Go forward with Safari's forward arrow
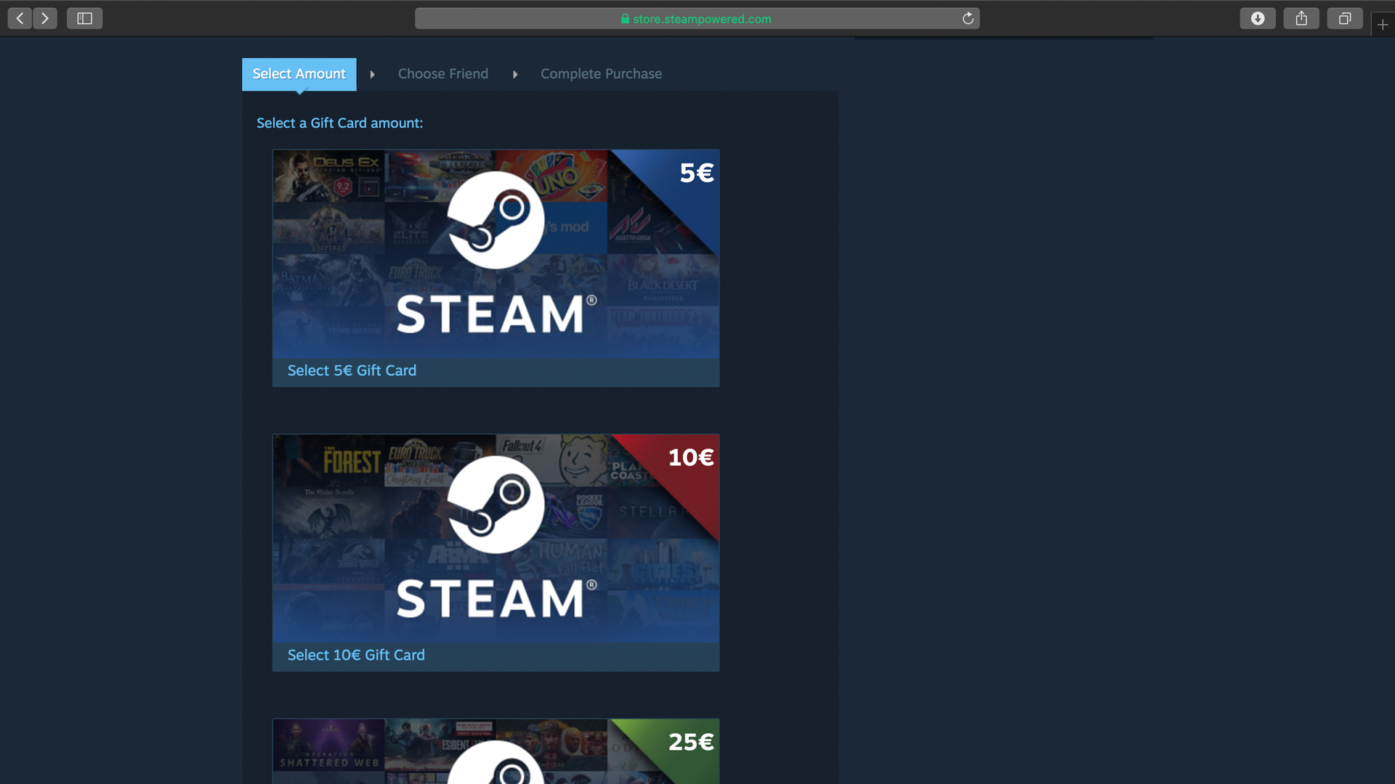Image resolution: width=1395 pixels, height=784 pixels. [45, 19]
